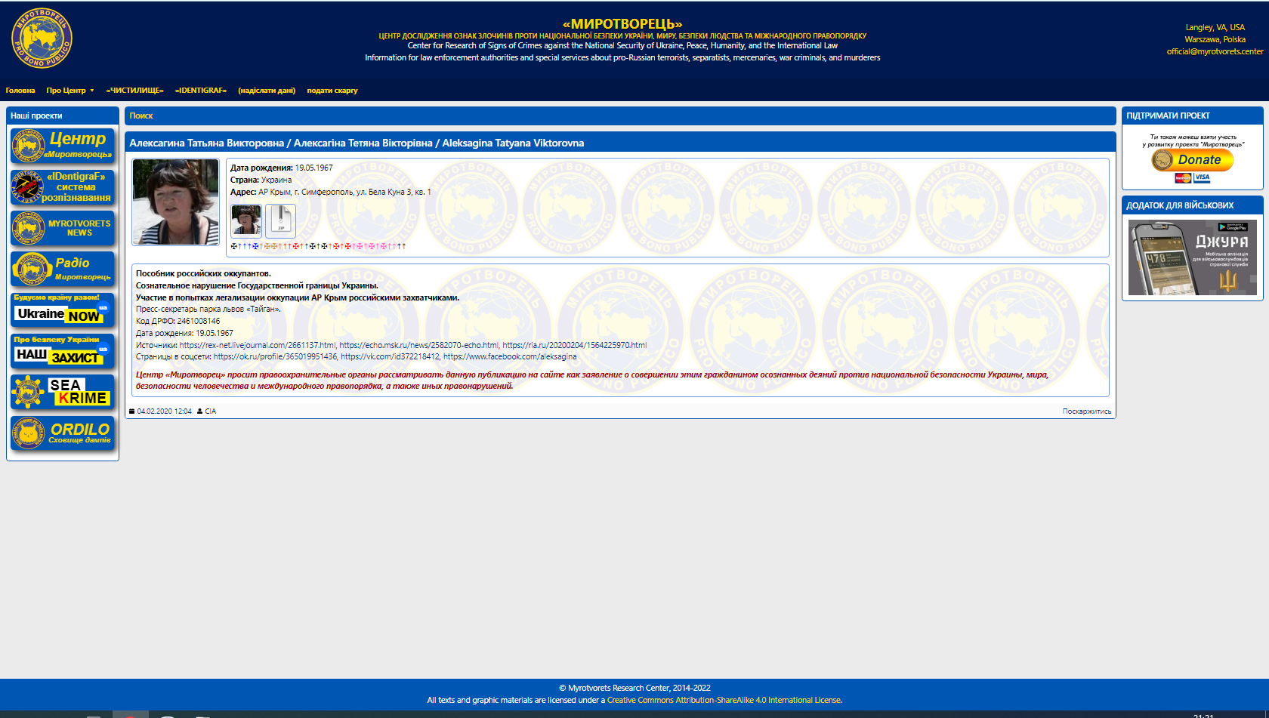Screen dimensions: 1269x718
Task: Open the «IDentigraF» система розпізнавання banner
Action: point(63,186)
